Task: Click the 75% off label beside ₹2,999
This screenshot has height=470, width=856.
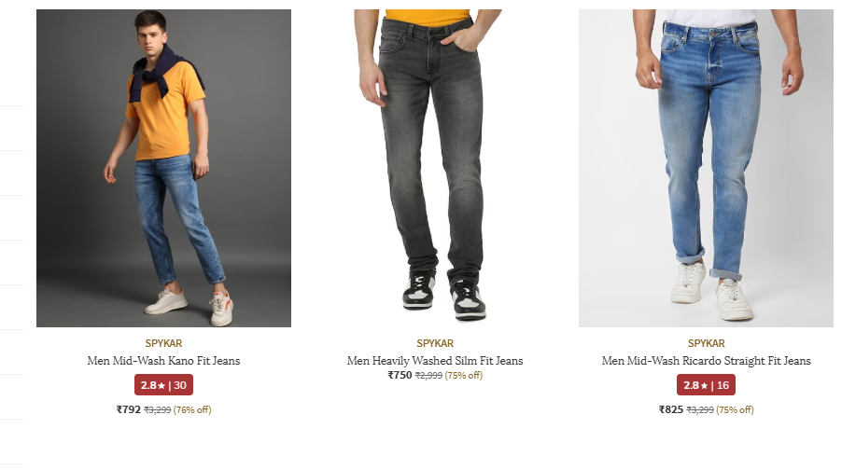Action: coord(463,376)
